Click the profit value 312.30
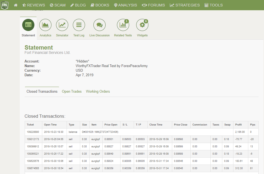Viewport: 264px width, 174px height. [239, 168]
